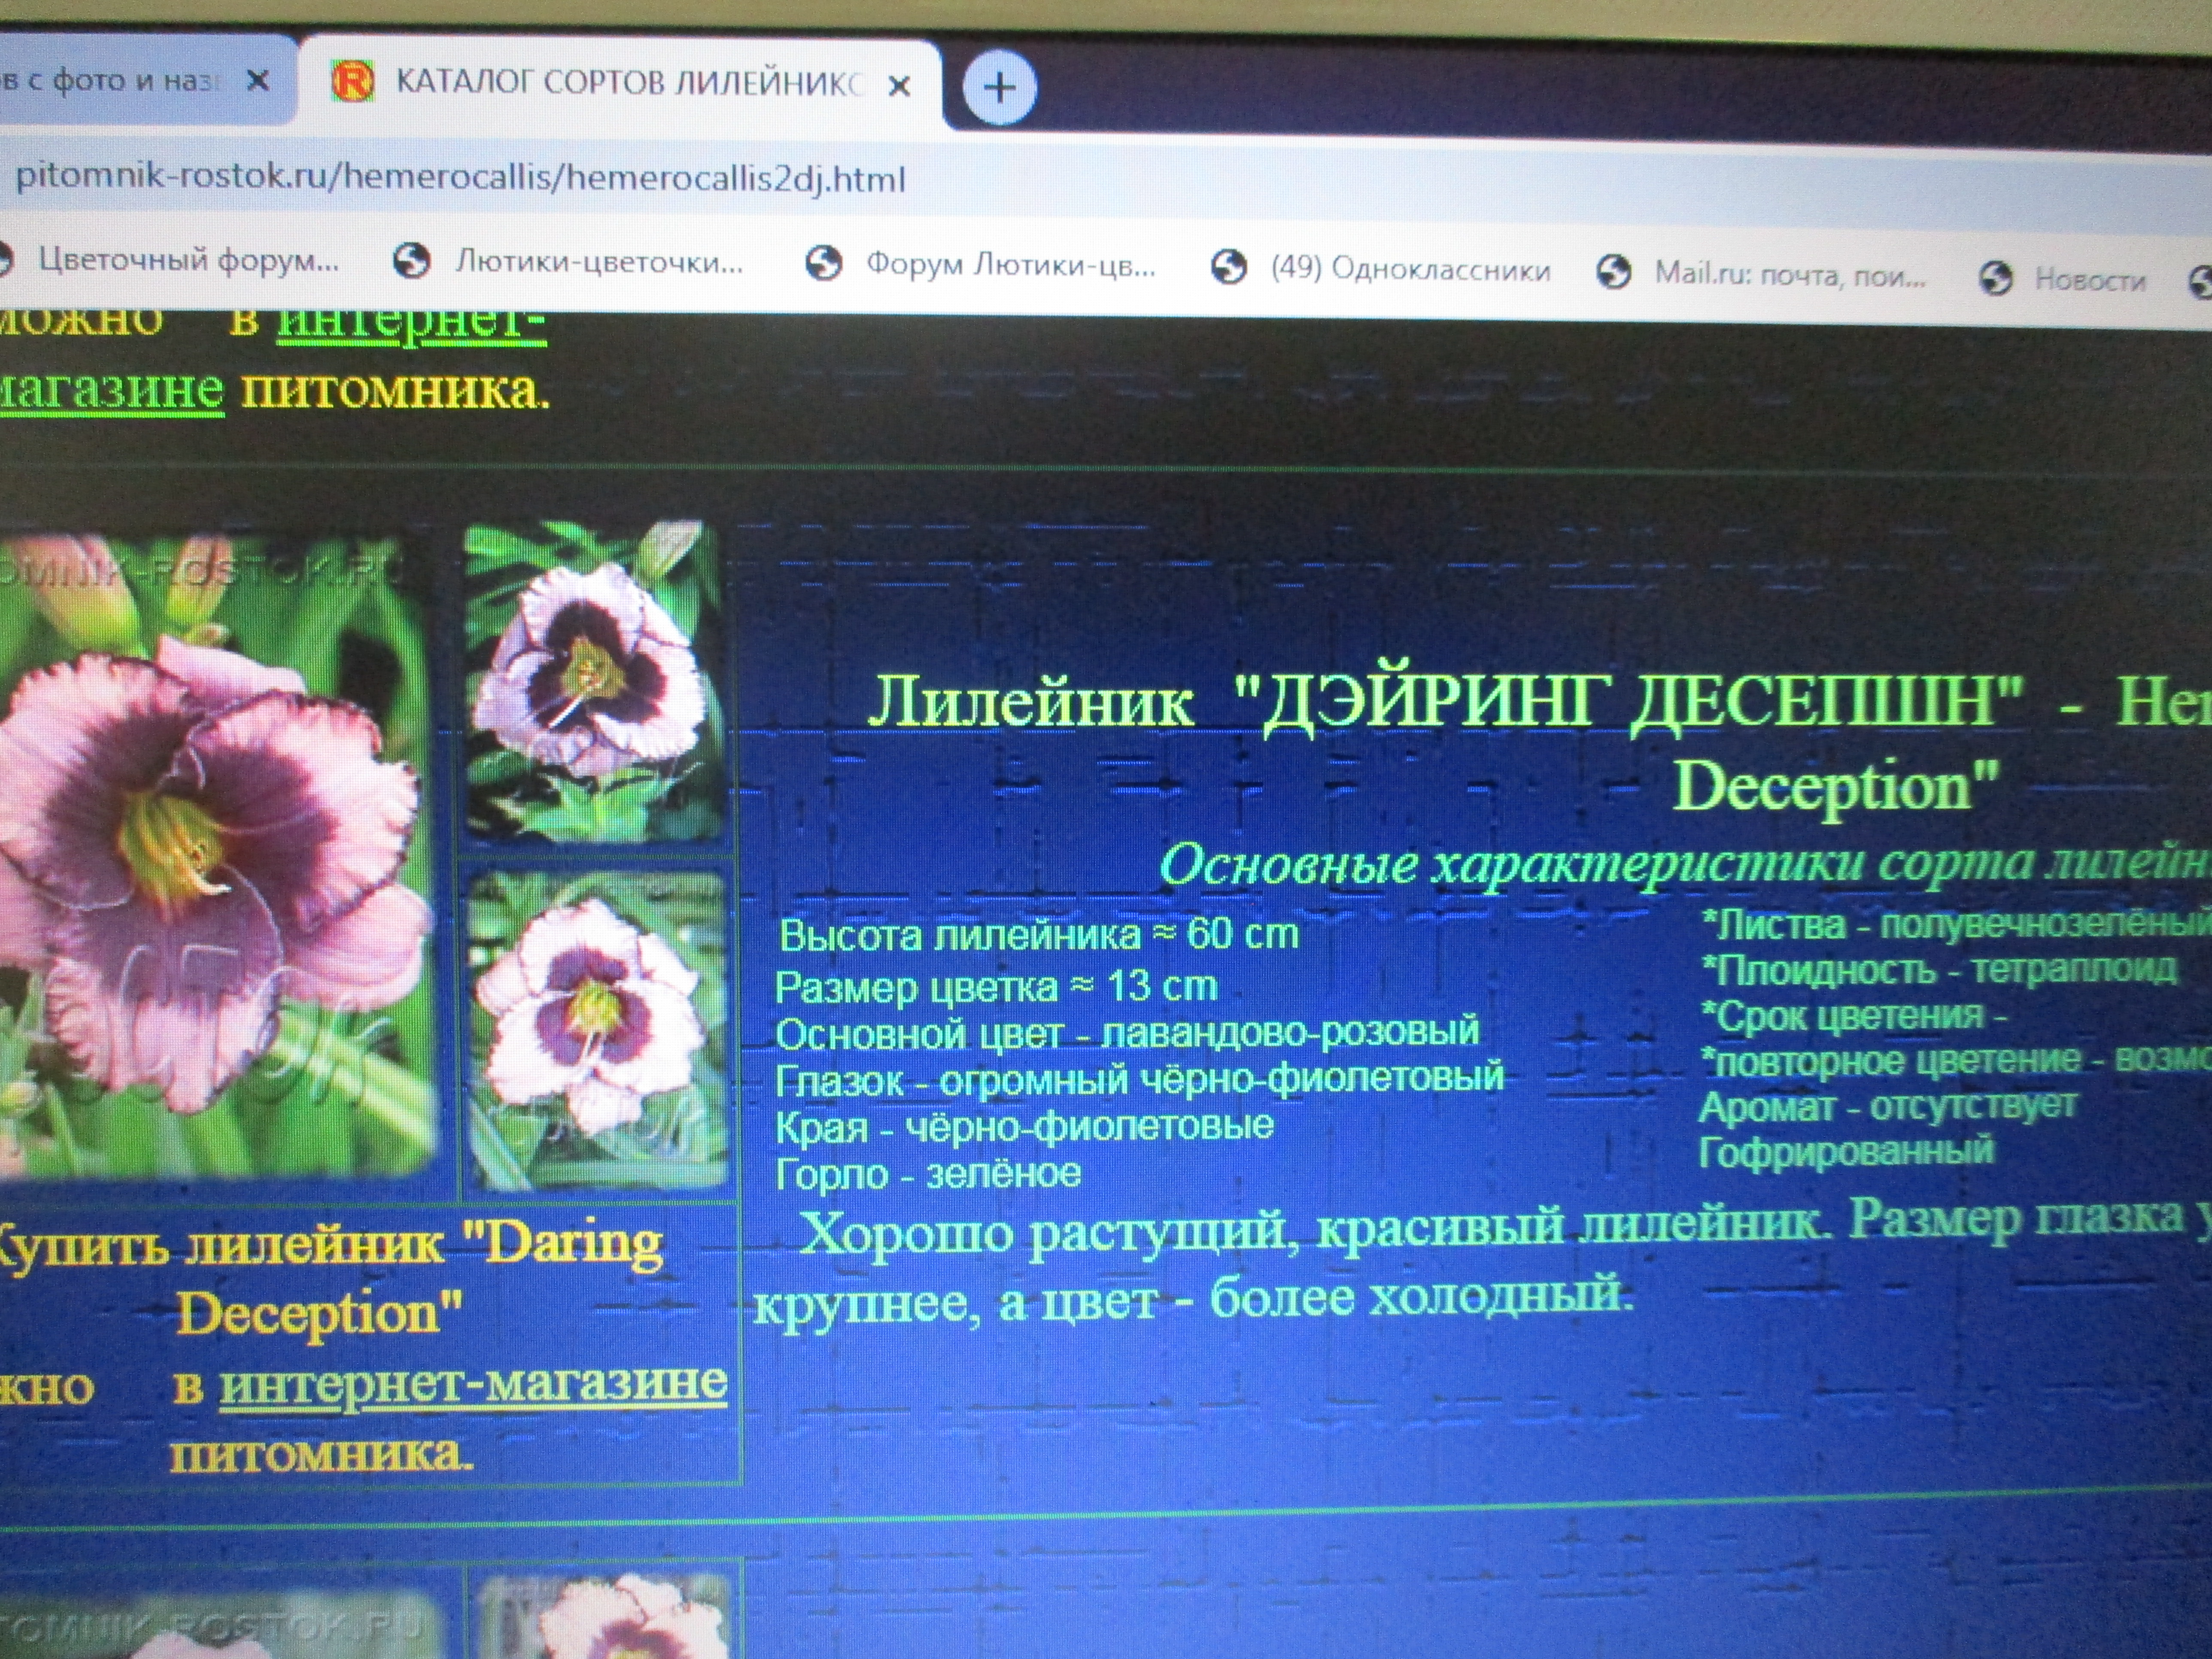Click globe icon of Лютики-цветочки bookmark
This screenshot has height=1659, width=2212.
(412, 261)
